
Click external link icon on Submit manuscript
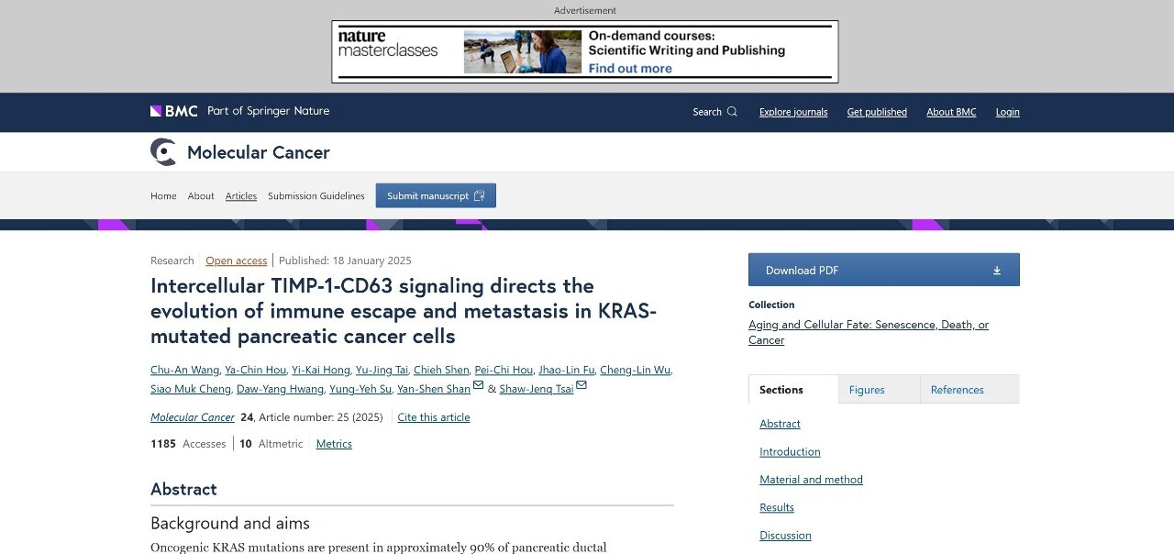click(480, 195)
